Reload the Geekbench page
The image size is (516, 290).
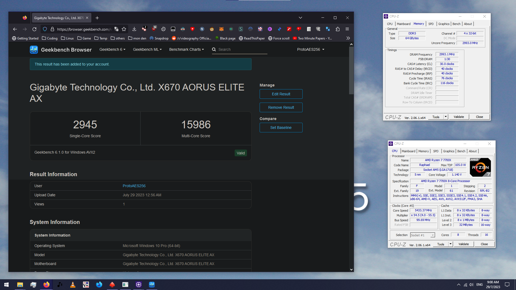tap(34, 29)
